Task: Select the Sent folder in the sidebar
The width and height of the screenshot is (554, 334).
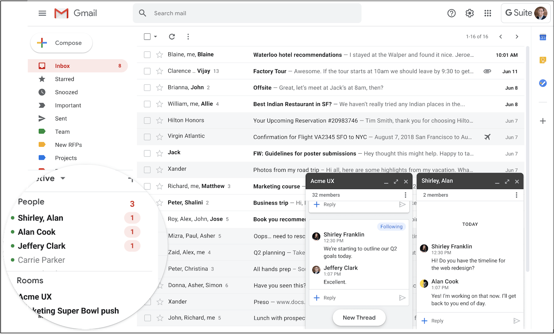Action: coord(61,118)
